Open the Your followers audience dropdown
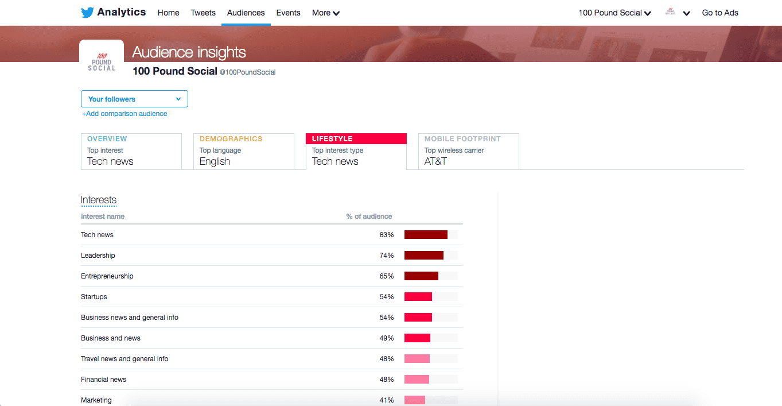782x406 pixels. pyautogui.click(x=134, y=99)
